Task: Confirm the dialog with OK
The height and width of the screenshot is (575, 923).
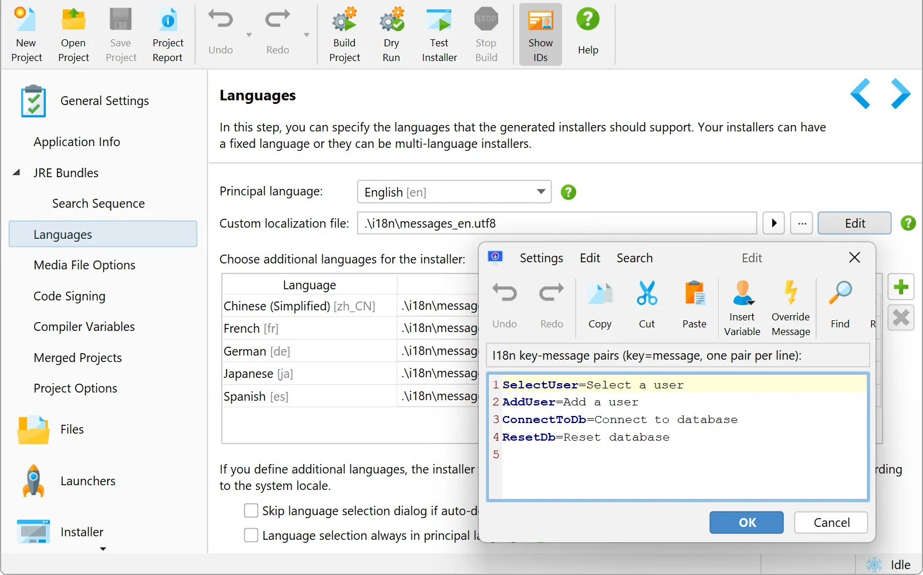Action: coord(746,522)
